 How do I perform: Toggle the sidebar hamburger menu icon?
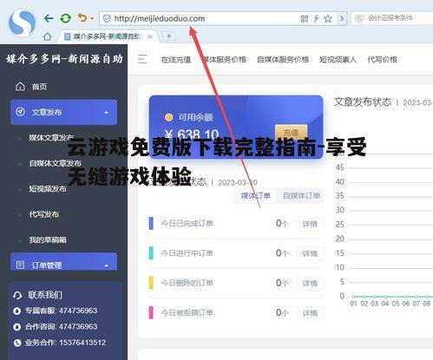[x=142, y=59]
